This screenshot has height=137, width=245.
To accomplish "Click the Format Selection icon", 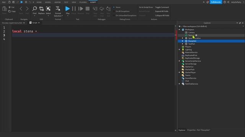I will [58, 9].
